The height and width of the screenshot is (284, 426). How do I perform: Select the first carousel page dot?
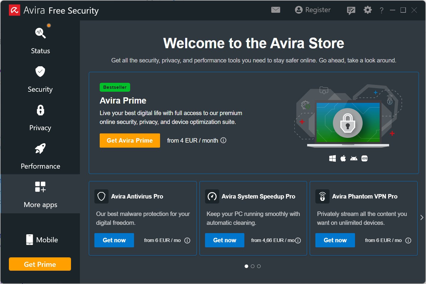coord(246,266)
